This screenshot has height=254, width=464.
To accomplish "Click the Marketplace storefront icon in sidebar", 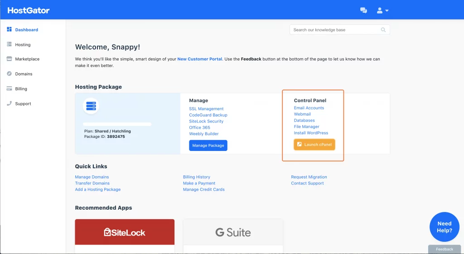I will pyautogui.click(x=9, y=59).
